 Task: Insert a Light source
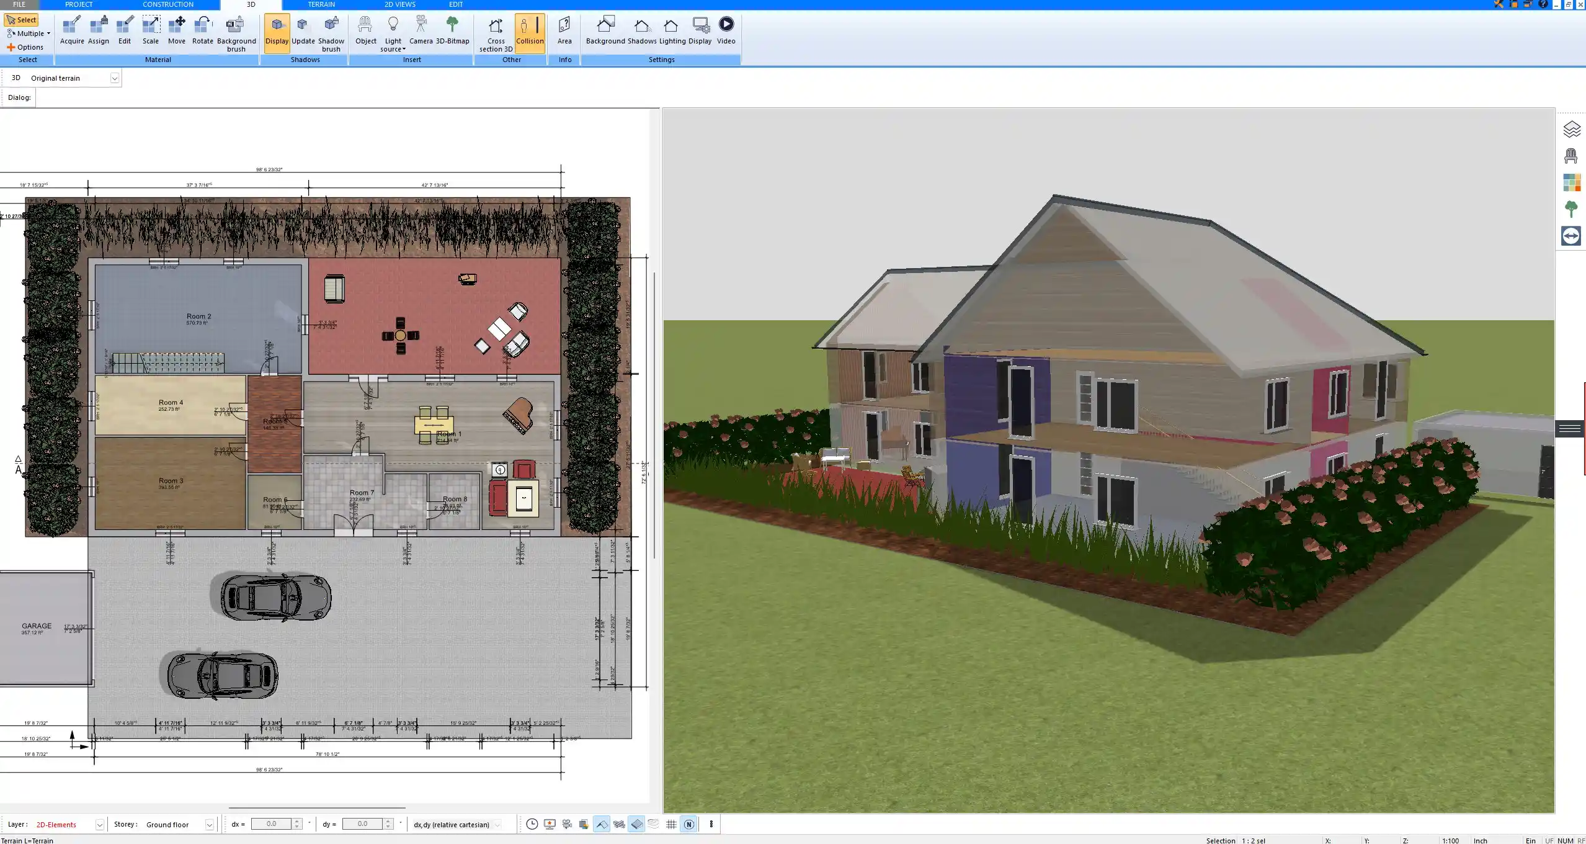393,34
